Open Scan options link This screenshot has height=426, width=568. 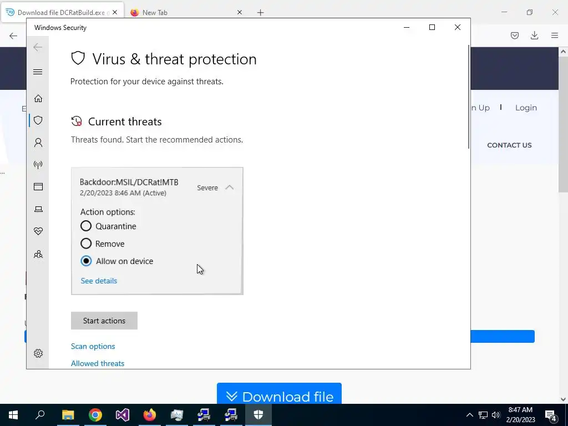tap(93, 346)
